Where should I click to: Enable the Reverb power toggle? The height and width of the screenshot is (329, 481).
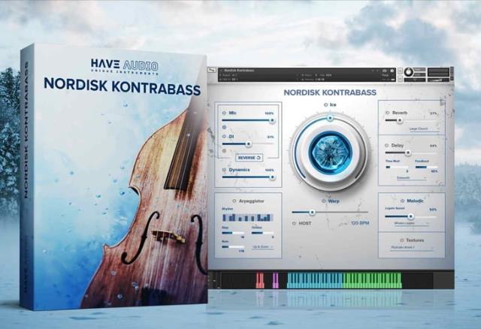[x=387, y=113]
